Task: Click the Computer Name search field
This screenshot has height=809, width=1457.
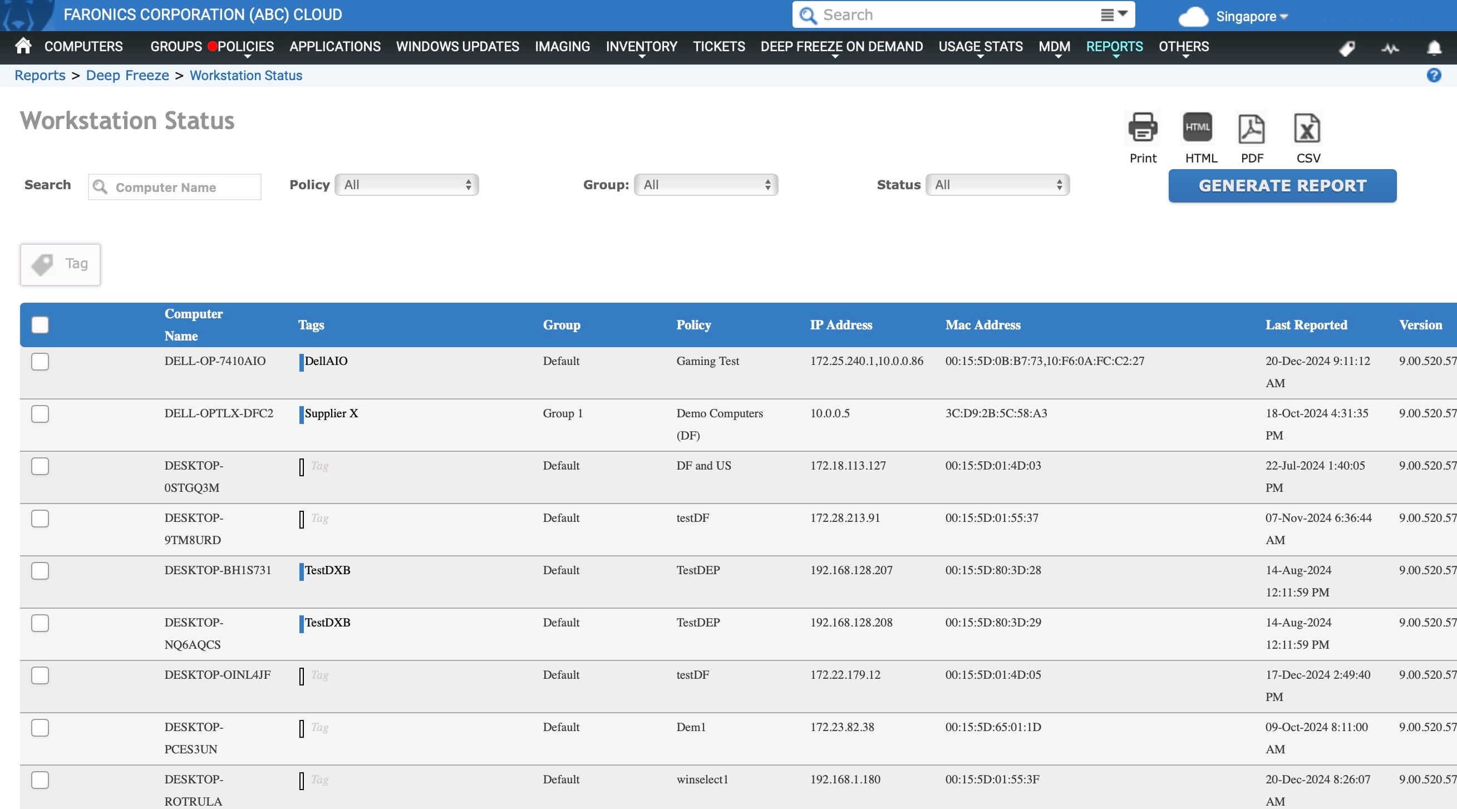Action: pyautogui.click(x=175, y=187)
